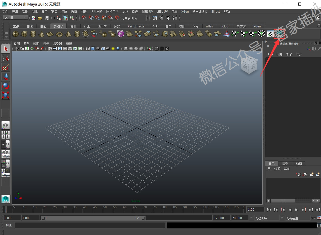The height and width of the screenshot is (235, 321).
Task: Toggle grid display in viewport toolbar
Action: tap(50, 49)
